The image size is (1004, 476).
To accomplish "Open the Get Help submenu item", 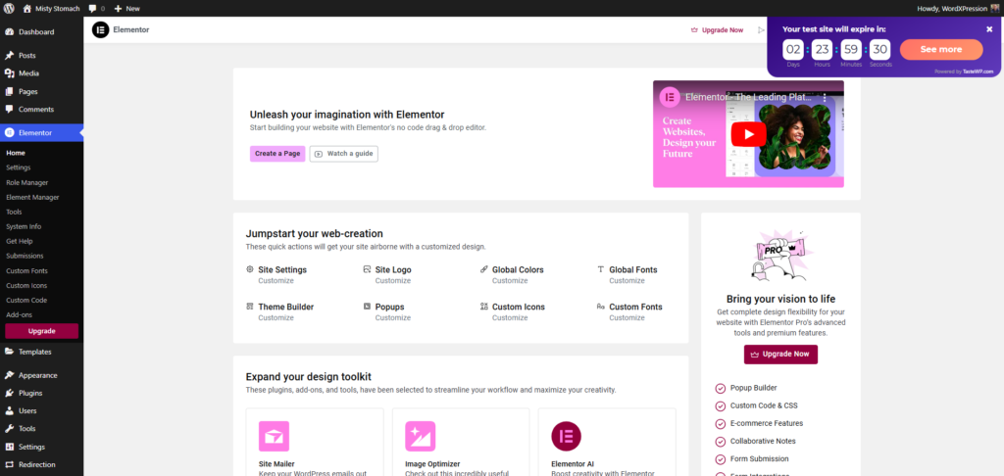I will tap(20, 241).
